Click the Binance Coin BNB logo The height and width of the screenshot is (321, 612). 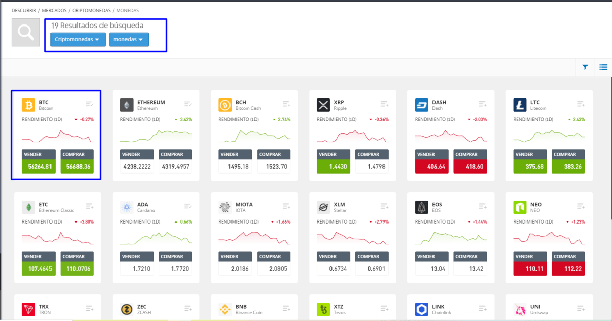[x=225, y=309]
